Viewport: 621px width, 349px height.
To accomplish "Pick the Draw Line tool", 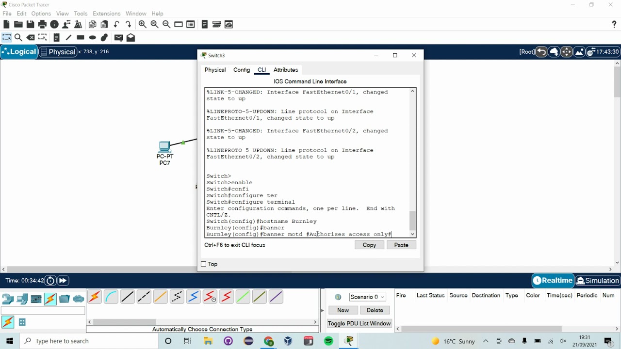I will click(x=68, y=37).
